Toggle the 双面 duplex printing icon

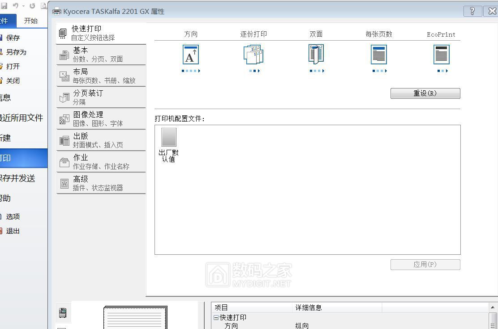point(316,54)
